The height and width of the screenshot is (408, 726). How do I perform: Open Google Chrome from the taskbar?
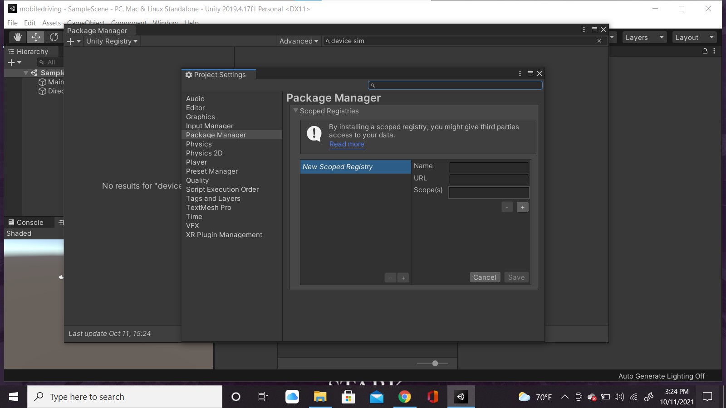click(404, 397)
